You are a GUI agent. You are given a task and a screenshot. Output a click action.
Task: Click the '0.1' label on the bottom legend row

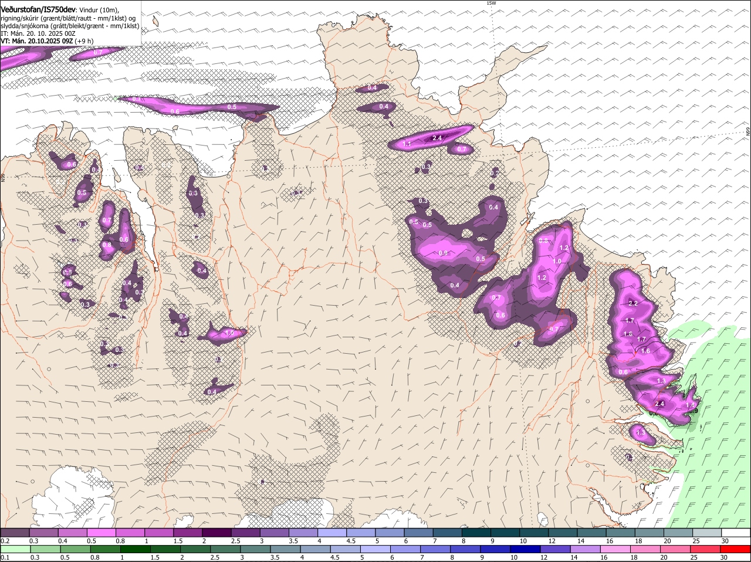click(x=5, y=557)
